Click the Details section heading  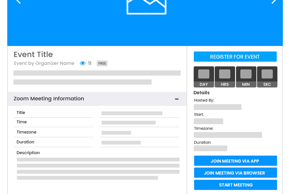tap(201, 92)
